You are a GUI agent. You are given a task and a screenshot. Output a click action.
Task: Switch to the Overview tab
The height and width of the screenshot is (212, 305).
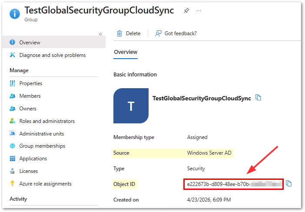(125, 52)
